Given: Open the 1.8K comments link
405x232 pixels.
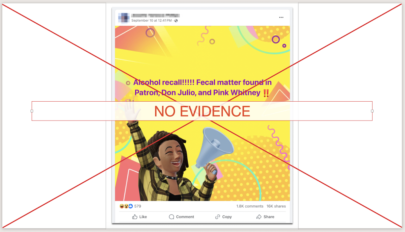Looking at the screenshot, I should pyautogui.click(x=250, y=206).
